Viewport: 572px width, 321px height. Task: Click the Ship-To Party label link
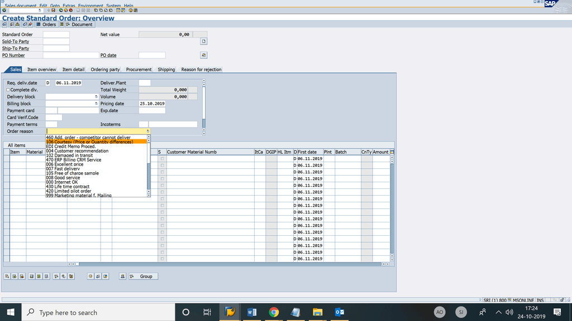(x=17, y=48)
